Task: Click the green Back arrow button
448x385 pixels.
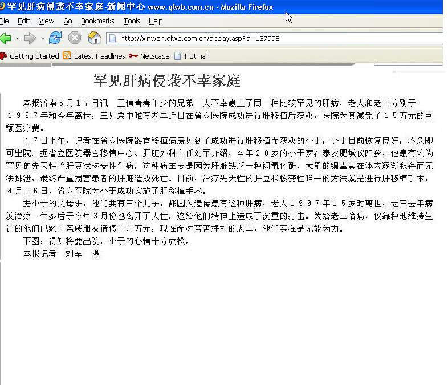Action: 5,38
